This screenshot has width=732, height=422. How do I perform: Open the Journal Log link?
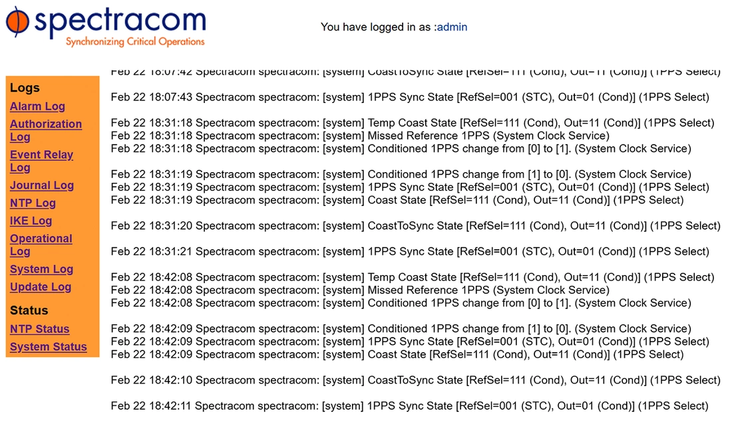click(42, 185)
